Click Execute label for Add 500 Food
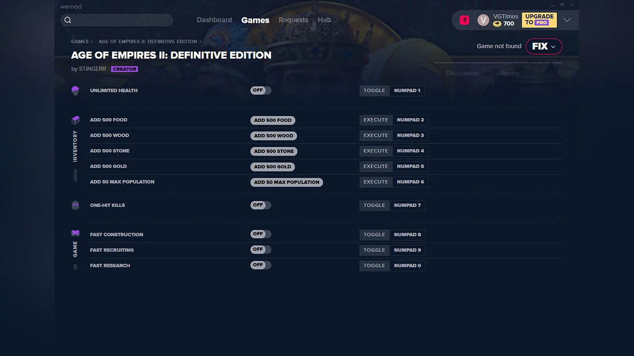This screenshot has width=634, height=356. point(376,120)
